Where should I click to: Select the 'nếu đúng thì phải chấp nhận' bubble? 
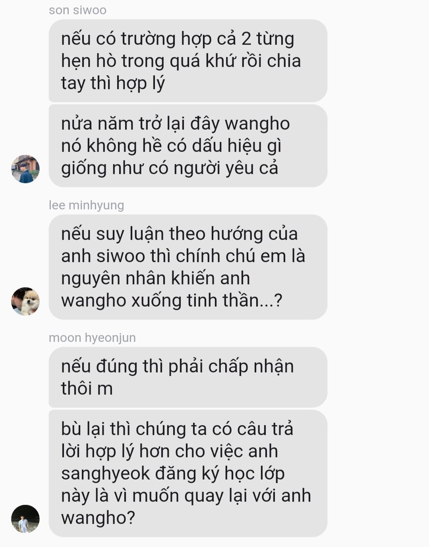coord(188,377)
